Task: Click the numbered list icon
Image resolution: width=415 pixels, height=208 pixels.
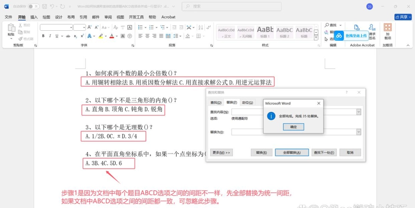Action: (x=151, y=27)
